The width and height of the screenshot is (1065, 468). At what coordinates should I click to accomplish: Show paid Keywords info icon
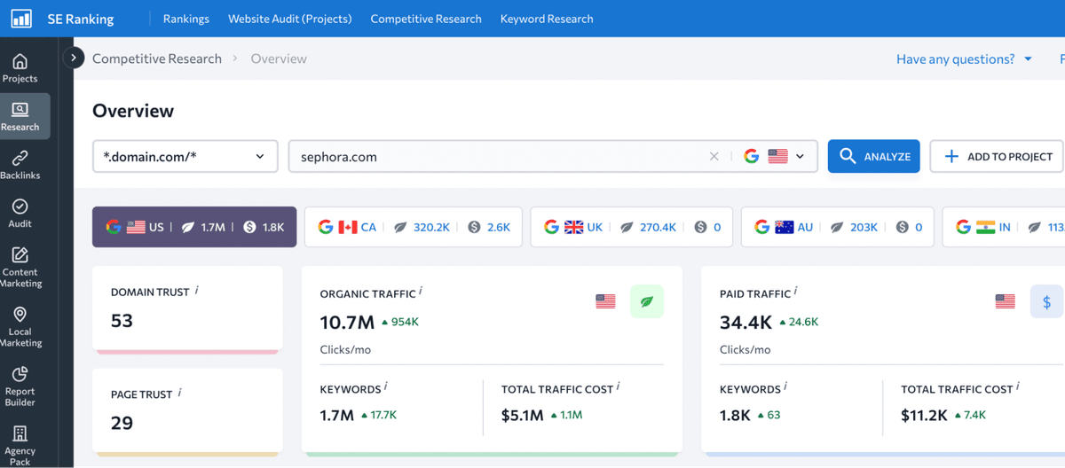pos(785,387)
